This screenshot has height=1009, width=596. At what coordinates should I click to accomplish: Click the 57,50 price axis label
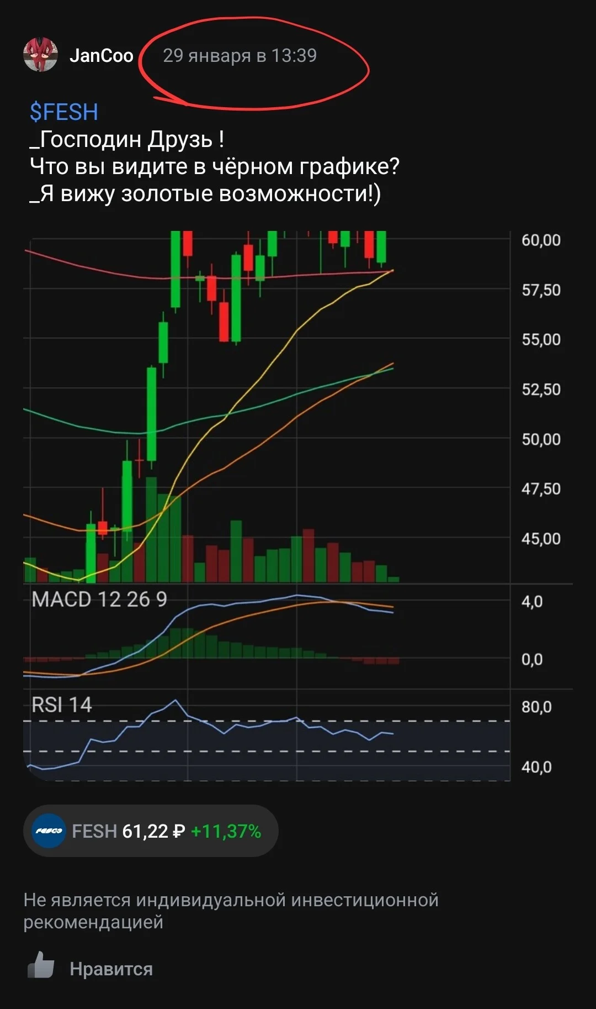tap(541, 290)
